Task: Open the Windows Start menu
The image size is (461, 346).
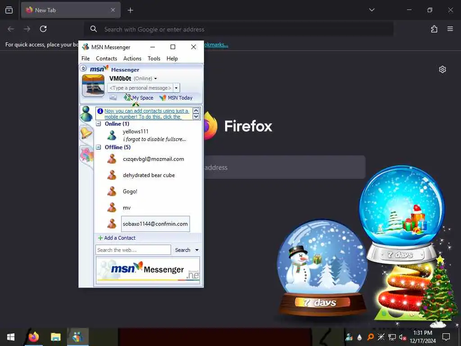Action: pos(11,337)
